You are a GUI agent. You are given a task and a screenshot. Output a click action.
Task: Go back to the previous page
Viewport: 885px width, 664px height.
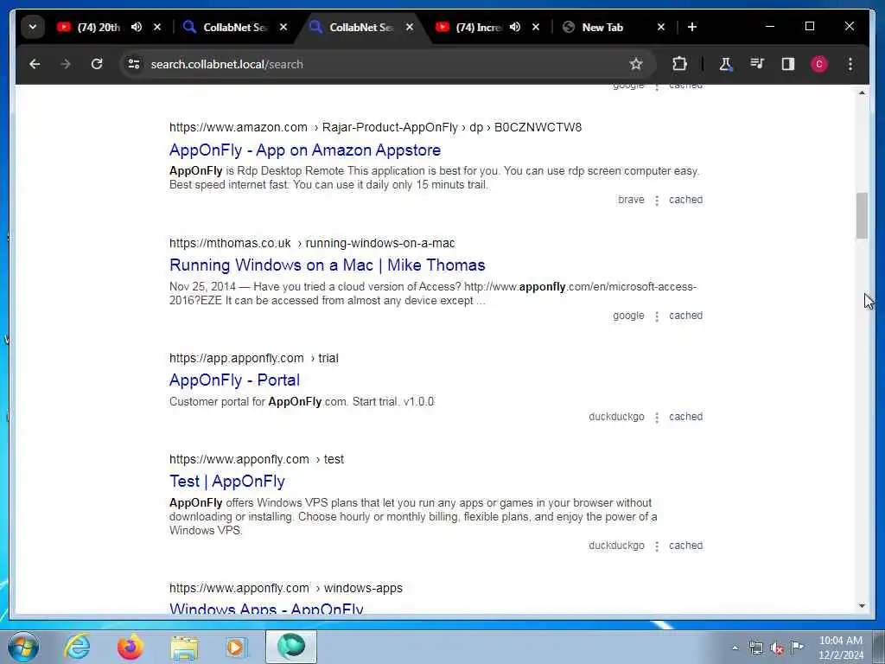[x=35, y=64]
